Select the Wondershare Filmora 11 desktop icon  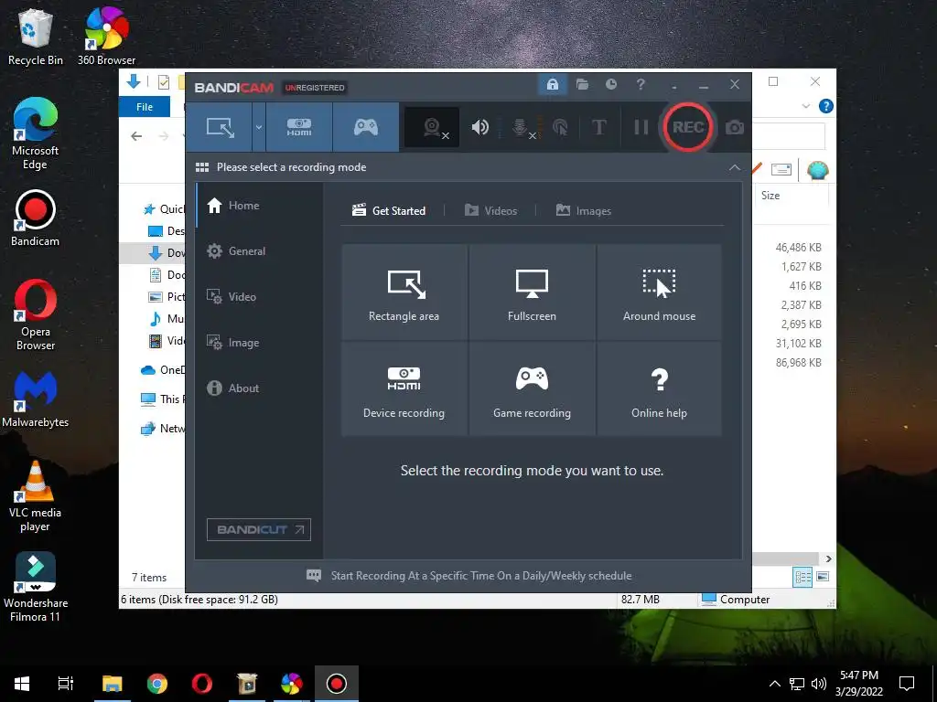click(x=36, y=588)
